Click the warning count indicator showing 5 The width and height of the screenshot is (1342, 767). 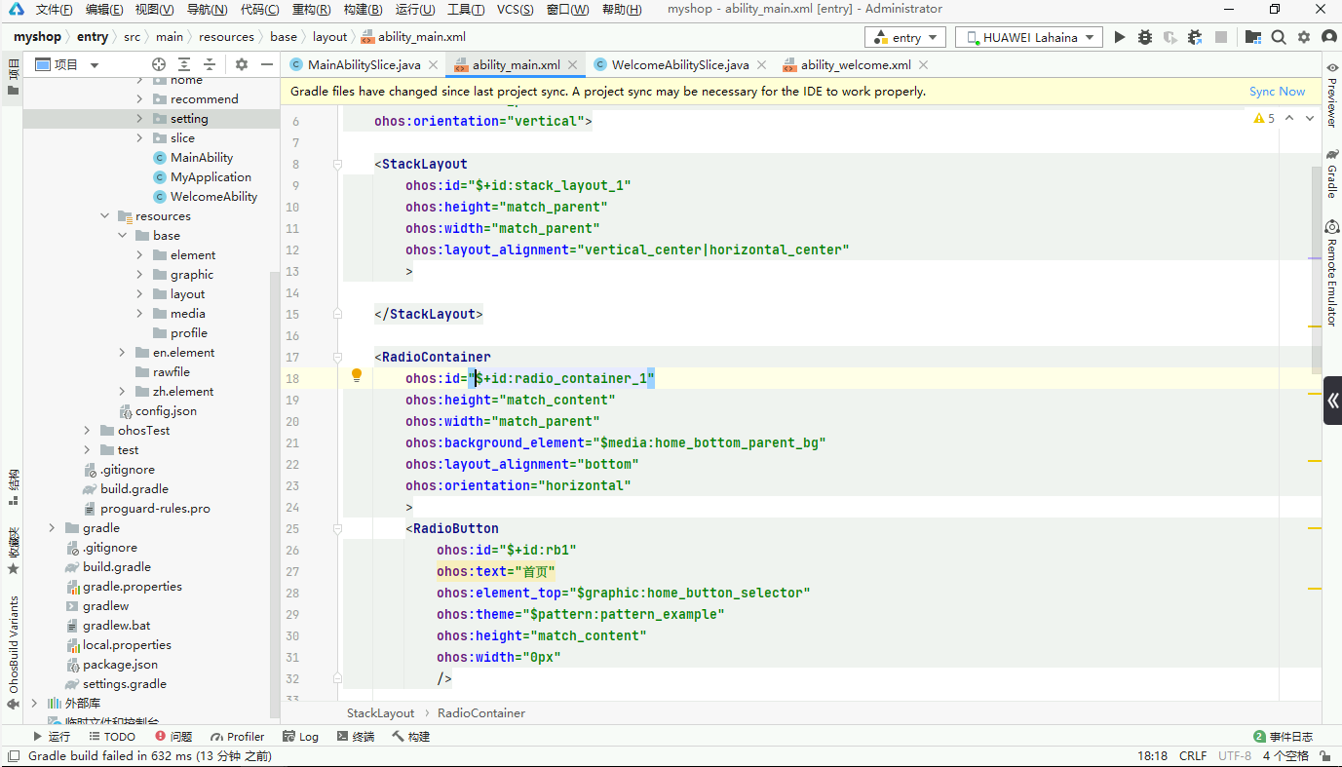pyautogui.click(x=1264, y=118)
